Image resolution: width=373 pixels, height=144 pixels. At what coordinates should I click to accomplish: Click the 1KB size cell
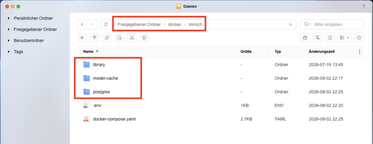tap(244, 106)
